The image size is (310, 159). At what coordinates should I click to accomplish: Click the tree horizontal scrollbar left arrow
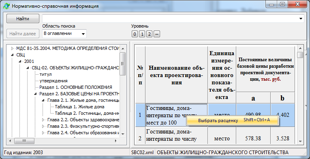pyautogui.click(x=11, y=141)
